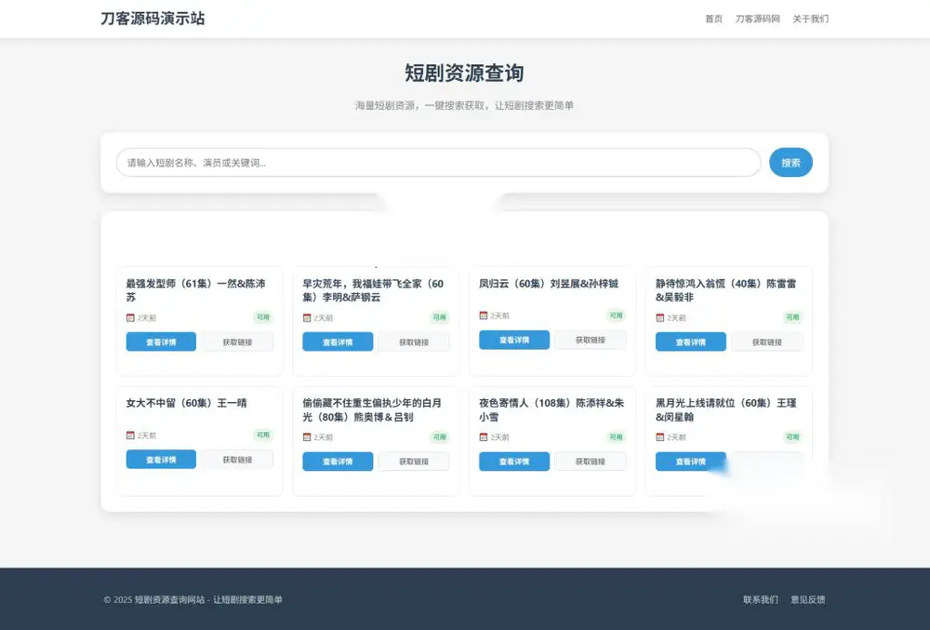930x630 pixels.
Task: Click the 海量短剧资源 subtitle text
Action: [464, 105]
